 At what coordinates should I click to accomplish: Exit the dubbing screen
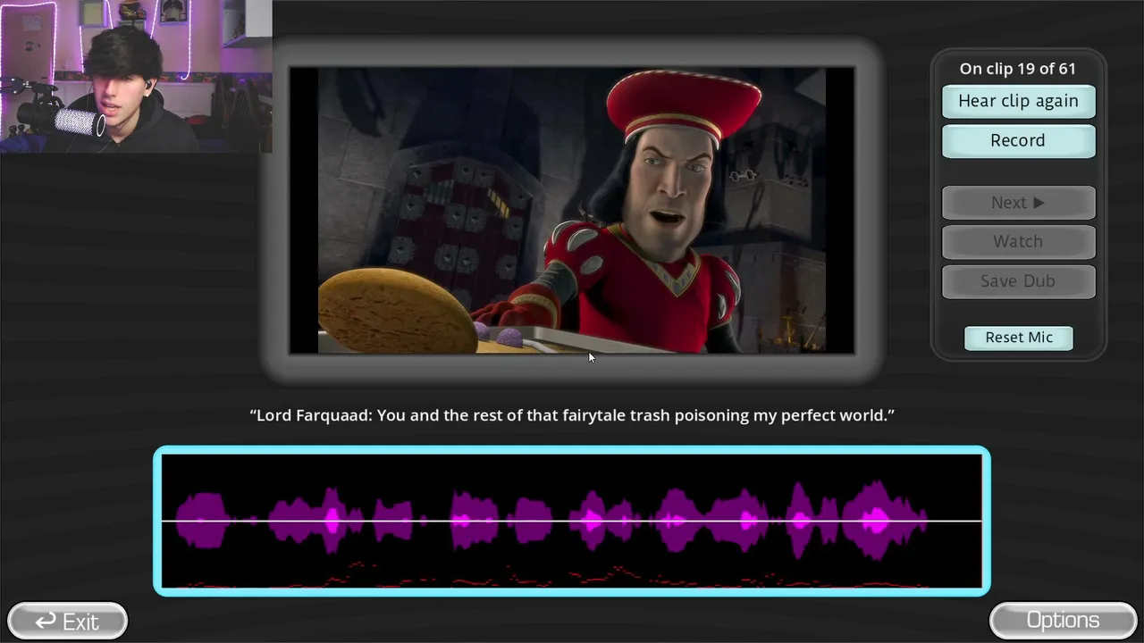67,621
